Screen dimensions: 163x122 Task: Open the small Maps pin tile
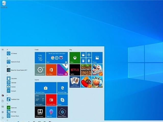coord(89,61)
